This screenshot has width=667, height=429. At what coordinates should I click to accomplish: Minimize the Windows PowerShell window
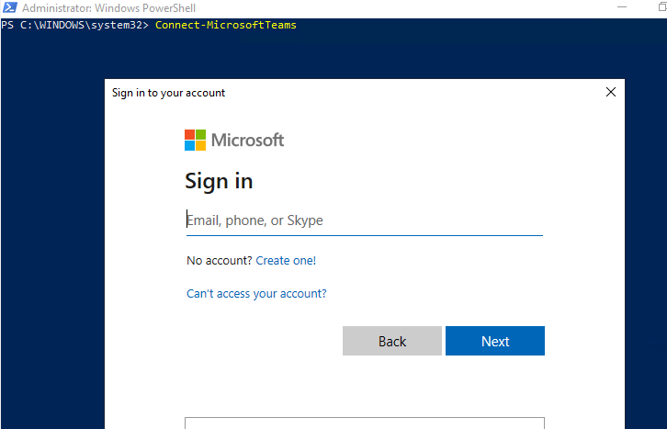pyautogui.click(x=622, y=7)
